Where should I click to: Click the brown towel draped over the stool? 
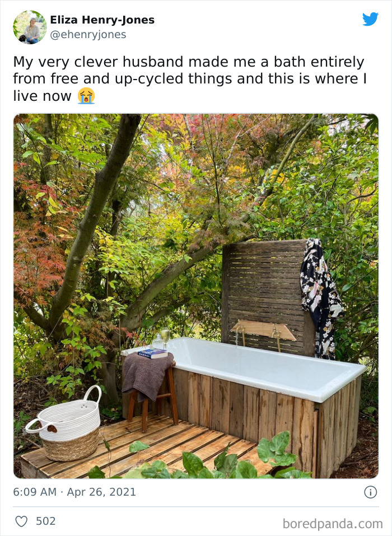click(x=146, y=374)
